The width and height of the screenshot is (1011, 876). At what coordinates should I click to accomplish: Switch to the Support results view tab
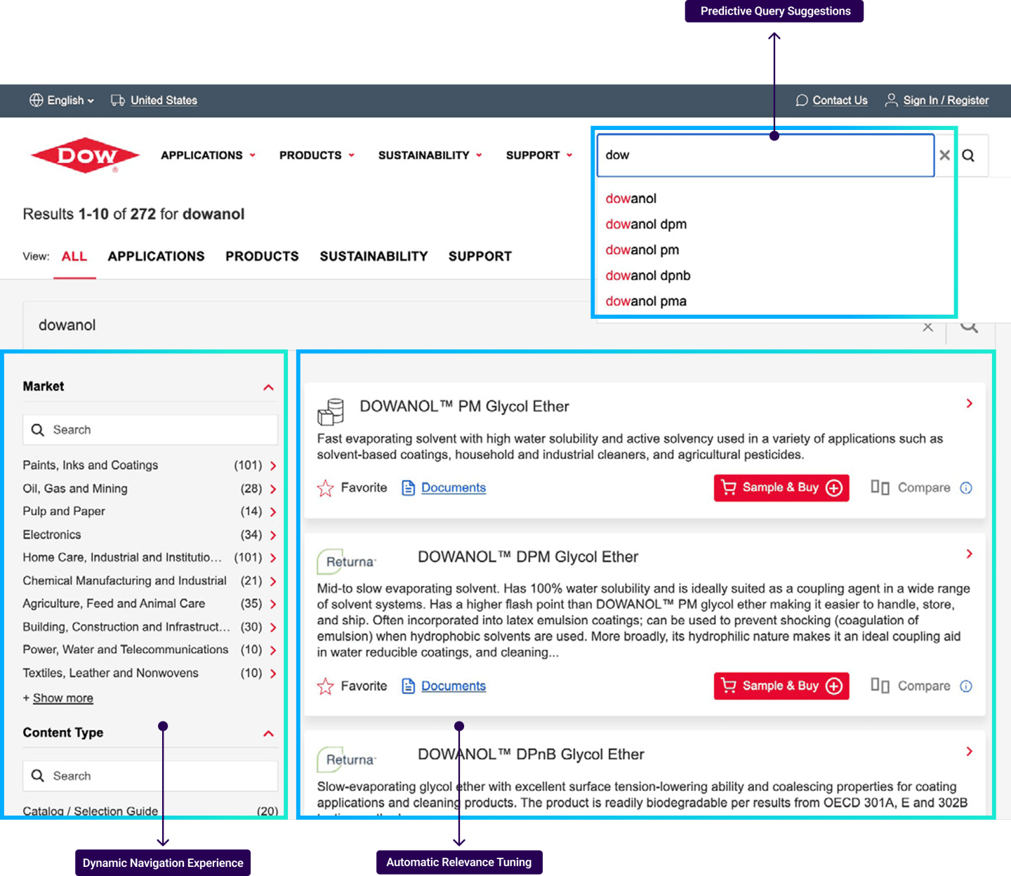coord(480,256)
